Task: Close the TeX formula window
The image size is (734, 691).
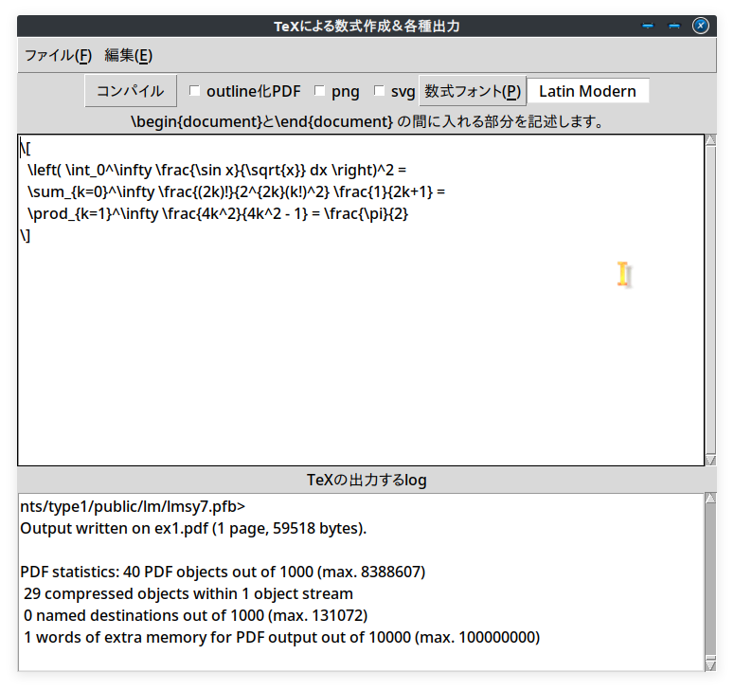Action: [x=701, y=26]
